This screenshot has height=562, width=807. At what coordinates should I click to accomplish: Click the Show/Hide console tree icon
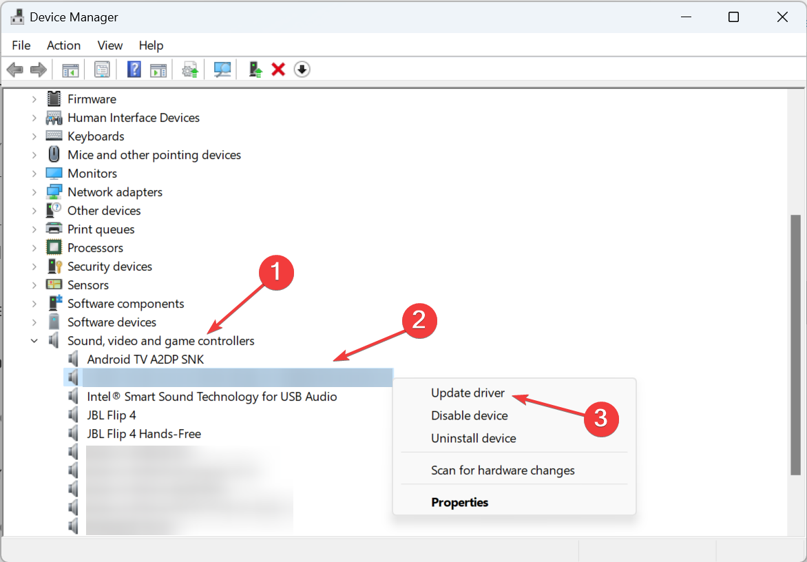[70, 70]
